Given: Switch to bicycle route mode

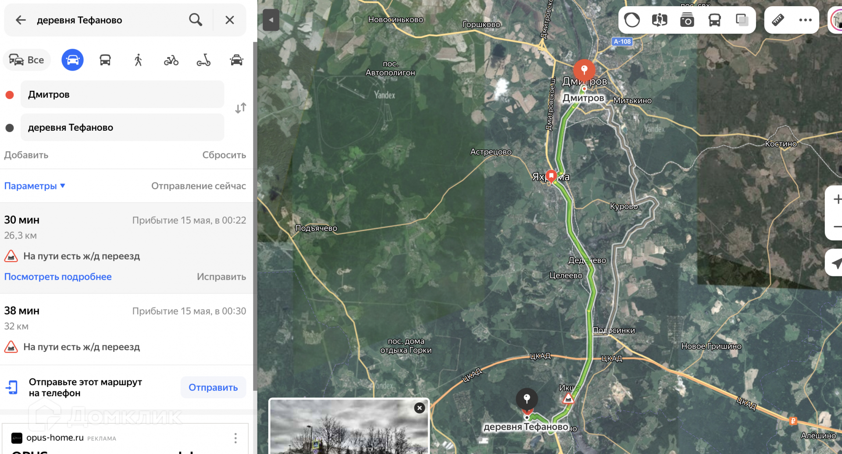Looking at the screenshot, I should coord(171,60).
